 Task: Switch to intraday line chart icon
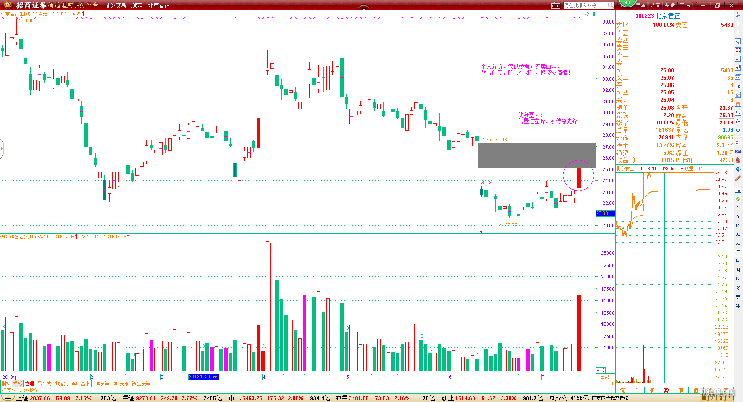tap(738, 59)
